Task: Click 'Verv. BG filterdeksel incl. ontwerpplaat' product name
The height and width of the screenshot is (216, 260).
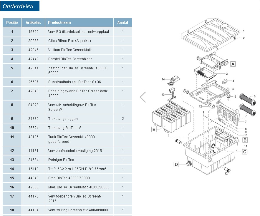Action: point(79,32)
